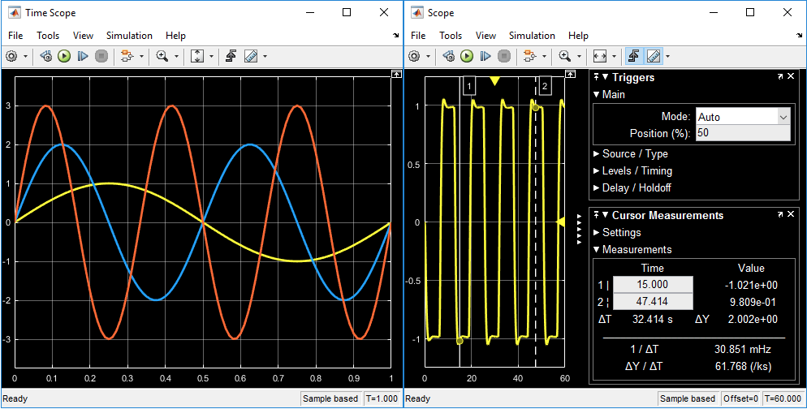The image size is (807, 409).
Task: Open the View menu in Scope window
Action: coord(485,36)
